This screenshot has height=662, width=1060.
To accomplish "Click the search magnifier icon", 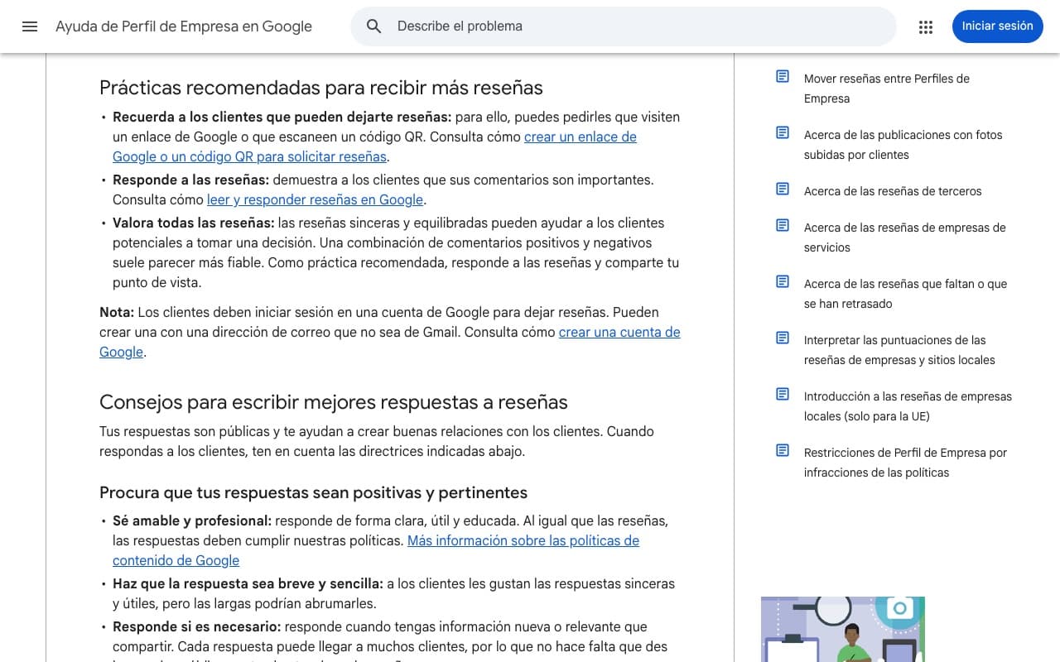I will 374,26.
